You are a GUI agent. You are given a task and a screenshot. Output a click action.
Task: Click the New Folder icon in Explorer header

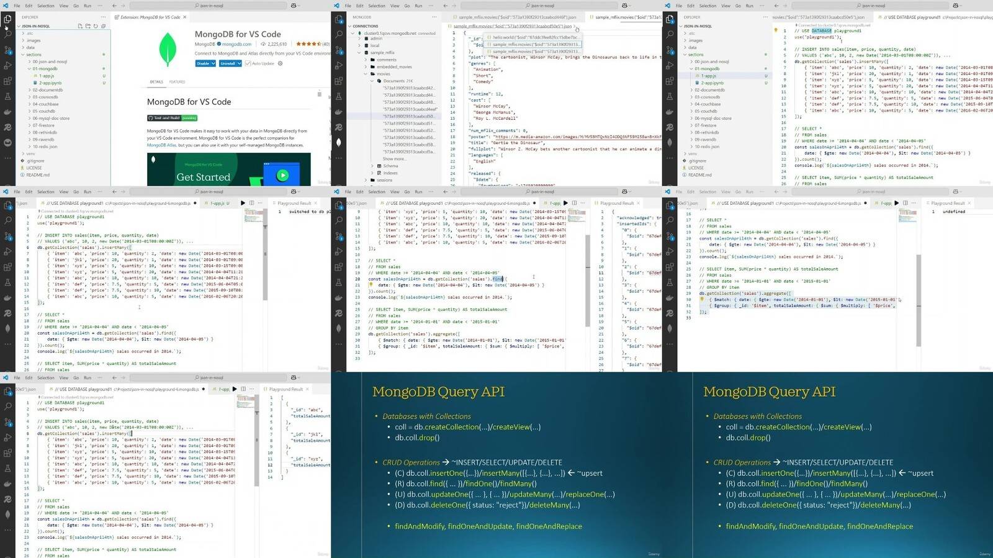click(x=88, y=26)
